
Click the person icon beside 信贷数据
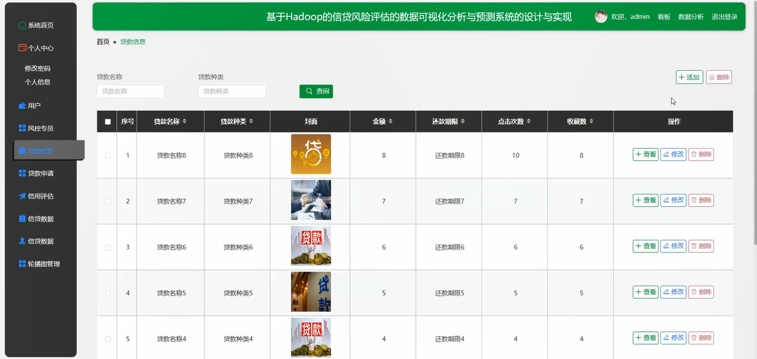pos(22,241)
